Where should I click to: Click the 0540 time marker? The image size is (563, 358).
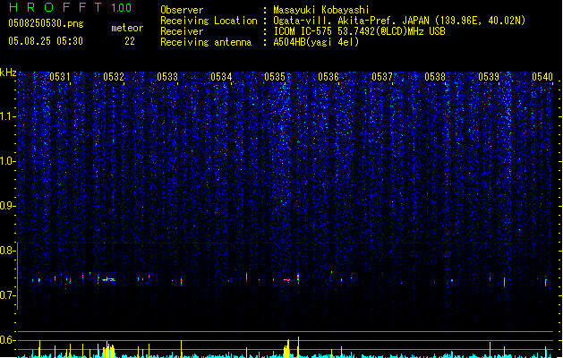click(542, 77)
